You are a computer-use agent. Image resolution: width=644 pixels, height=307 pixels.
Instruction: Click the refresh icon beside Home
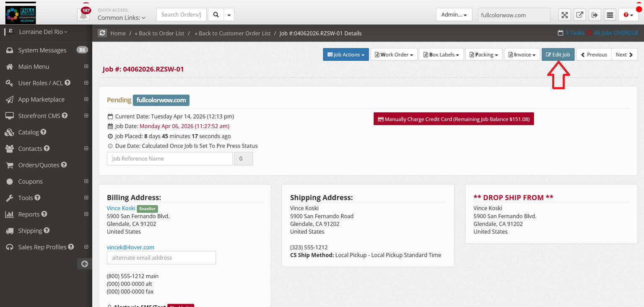coord(102,33)
